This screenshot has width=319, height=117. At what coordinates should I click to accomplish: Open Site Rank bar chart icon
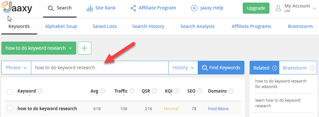pos(90,8)
